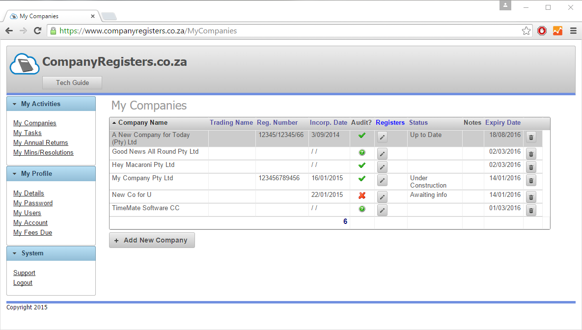
Task: Open My Details link
Action: [28, 193]
